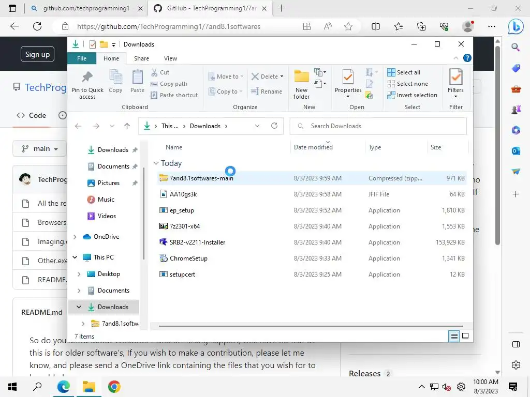Switch to the View ribbon tab
This screenshot has width=530, height=397.
point(170,58)
